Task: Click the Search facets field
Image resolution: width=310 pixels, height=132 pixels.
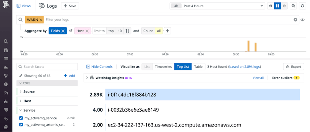Action: [47, 67]
